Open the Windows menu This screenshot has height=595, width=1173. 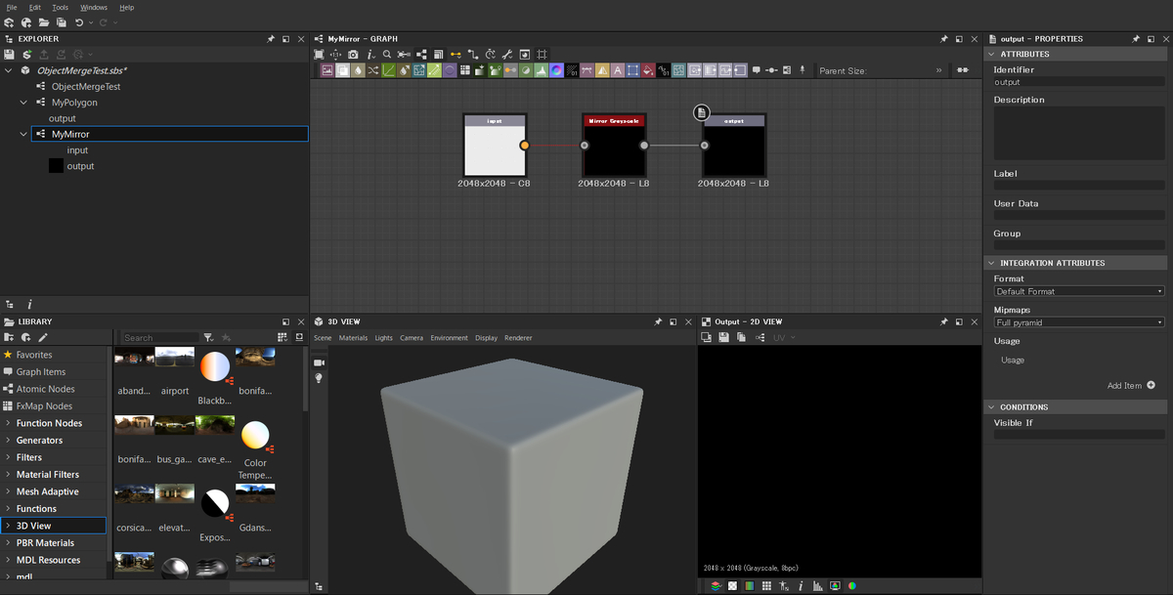(x=94, y=7)
